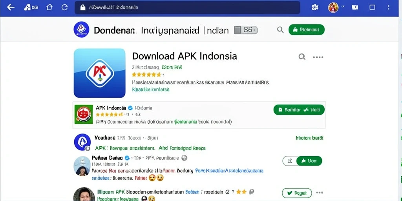Open the last commenter's avatar
402x201 pixels.
[84, 194]
